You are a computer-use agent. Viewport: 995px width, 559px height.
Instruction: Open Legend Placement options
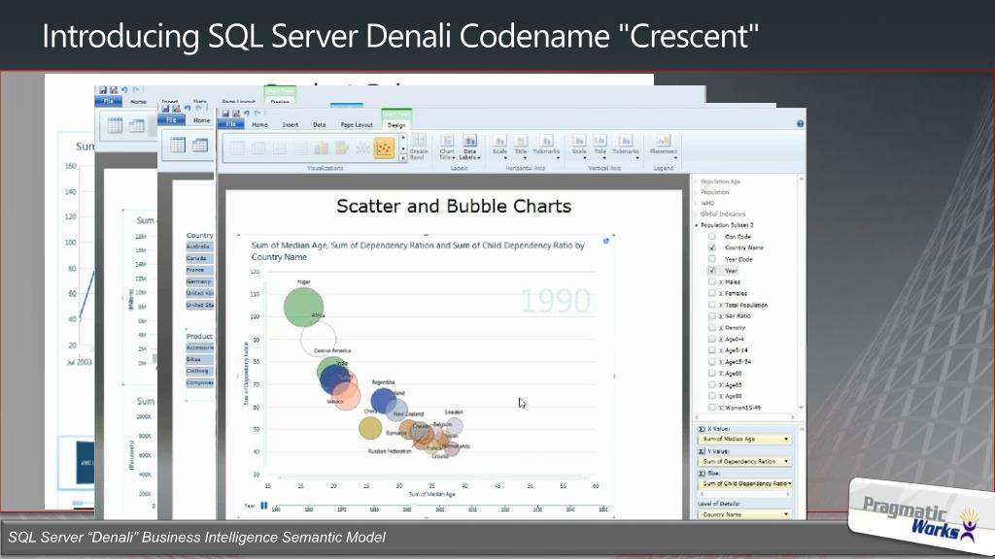pos(663,147)
